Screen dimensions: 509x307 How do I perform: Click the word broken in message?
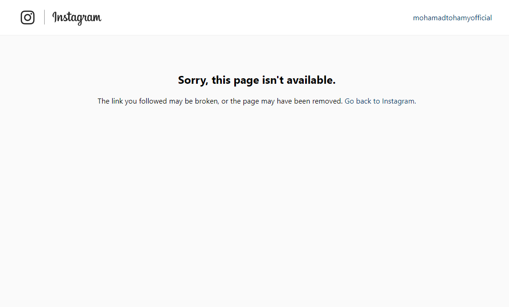coord(207,101)
